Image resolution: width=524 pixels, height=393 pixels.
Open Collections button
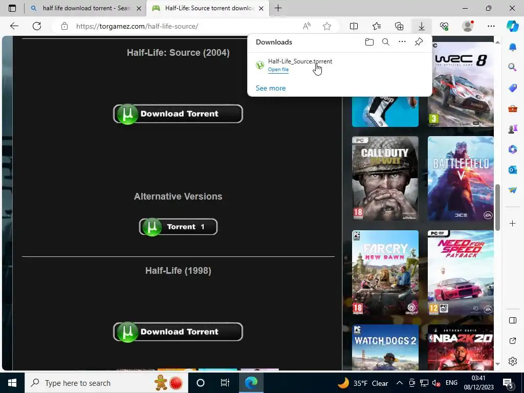pyautogui.click(x=399, y=26)
